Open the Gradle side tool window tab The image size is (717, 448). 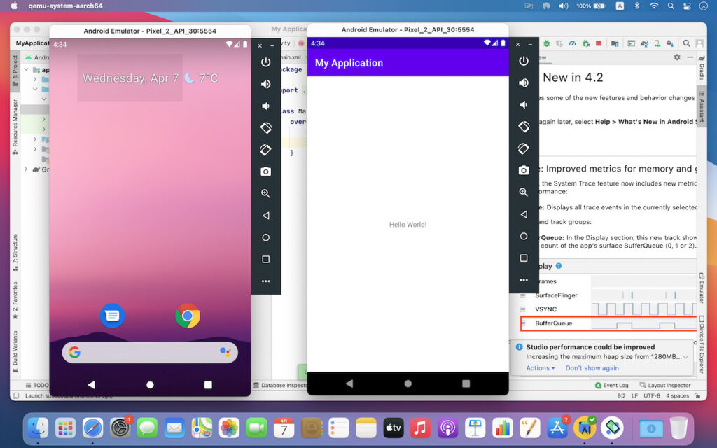(702, 71)
